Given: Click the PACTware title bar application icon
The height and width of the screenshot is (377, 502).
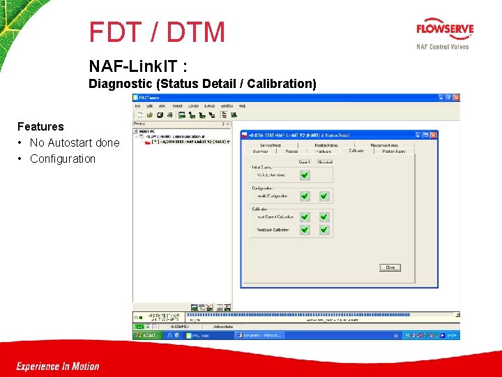Looking at the screenshot, I should pos(136,98).
